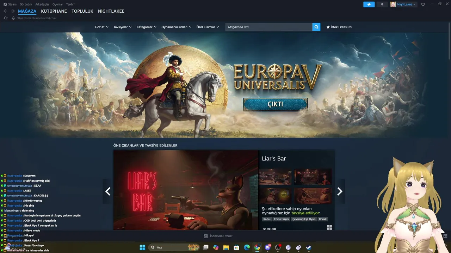Open the NIGHTLAKEE profile tab
The image size is (451, 253).
(111, 11)
